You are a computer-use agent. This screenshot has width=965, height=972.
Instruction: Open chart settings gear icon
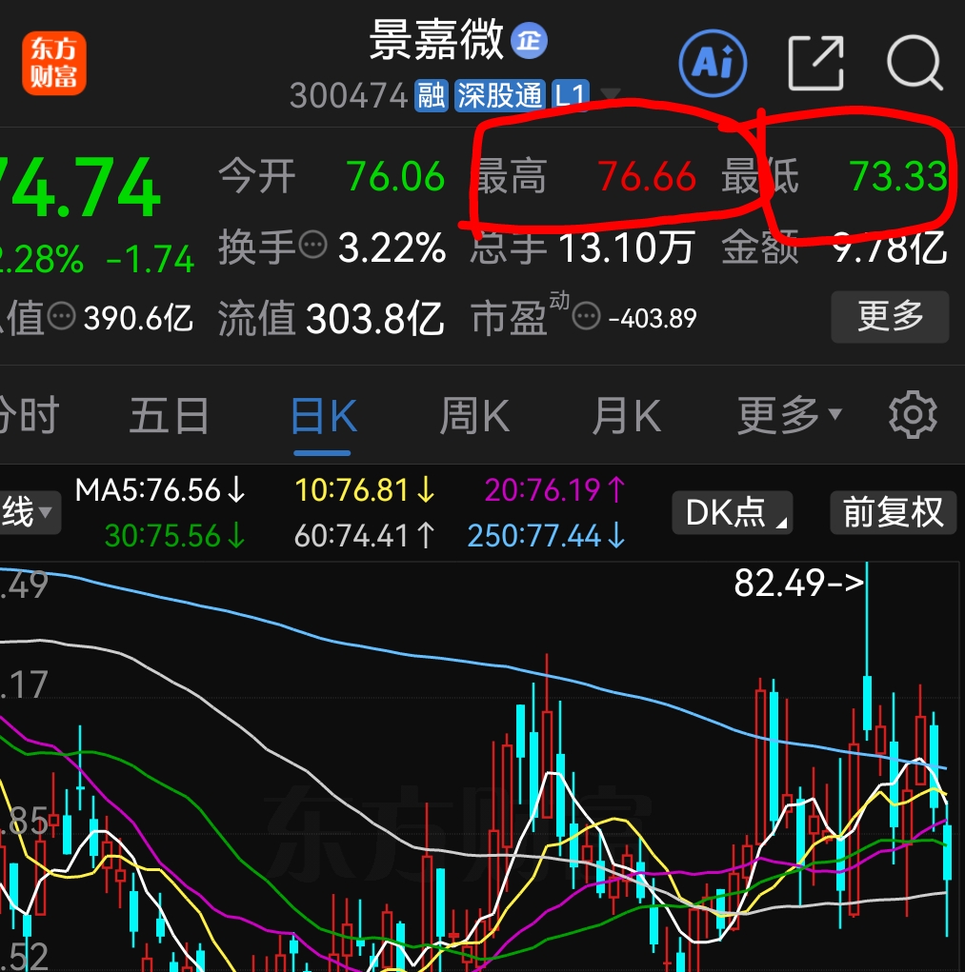click(913, 415)
